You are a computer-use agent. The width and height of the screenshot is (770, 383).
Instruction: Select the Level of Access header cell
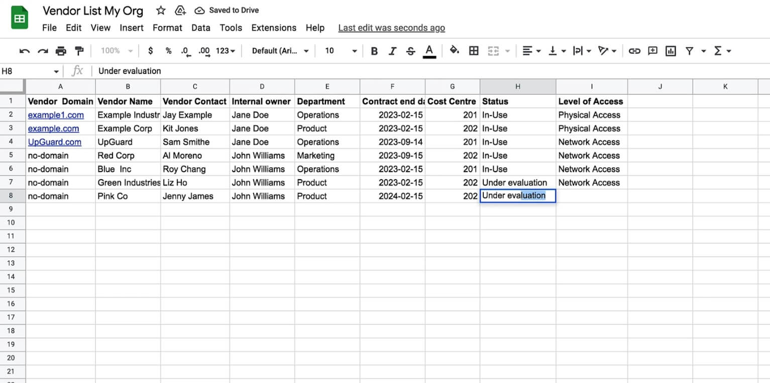[592, 101]
